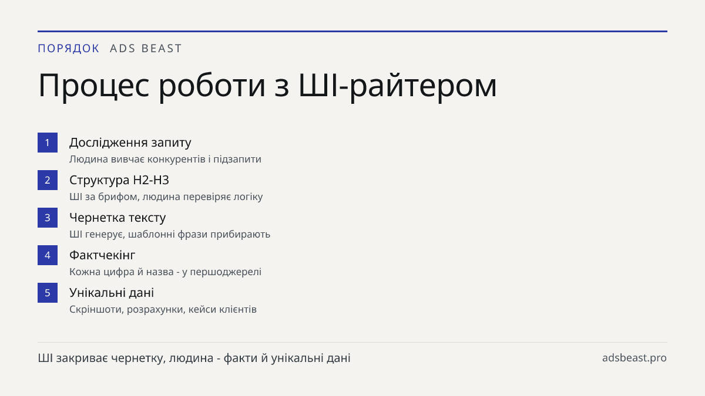This screenshot has width=705, height=396.
Task: Click the number 2 step badge
Action: coord(48,180)
